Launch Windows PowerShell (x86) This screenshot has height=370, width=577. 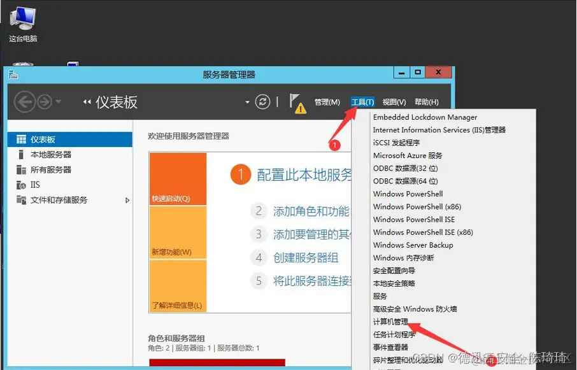(417, 207)
